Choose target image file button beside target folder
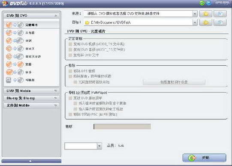Viewport: 232px width, 166px height. point(220,23)
